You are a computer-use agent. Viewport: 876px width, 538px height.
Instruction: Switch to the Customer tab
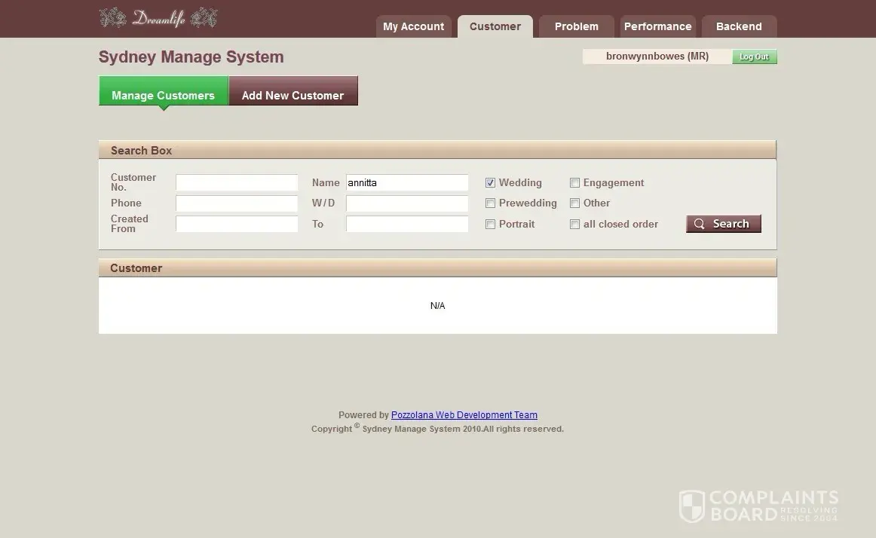495,26
